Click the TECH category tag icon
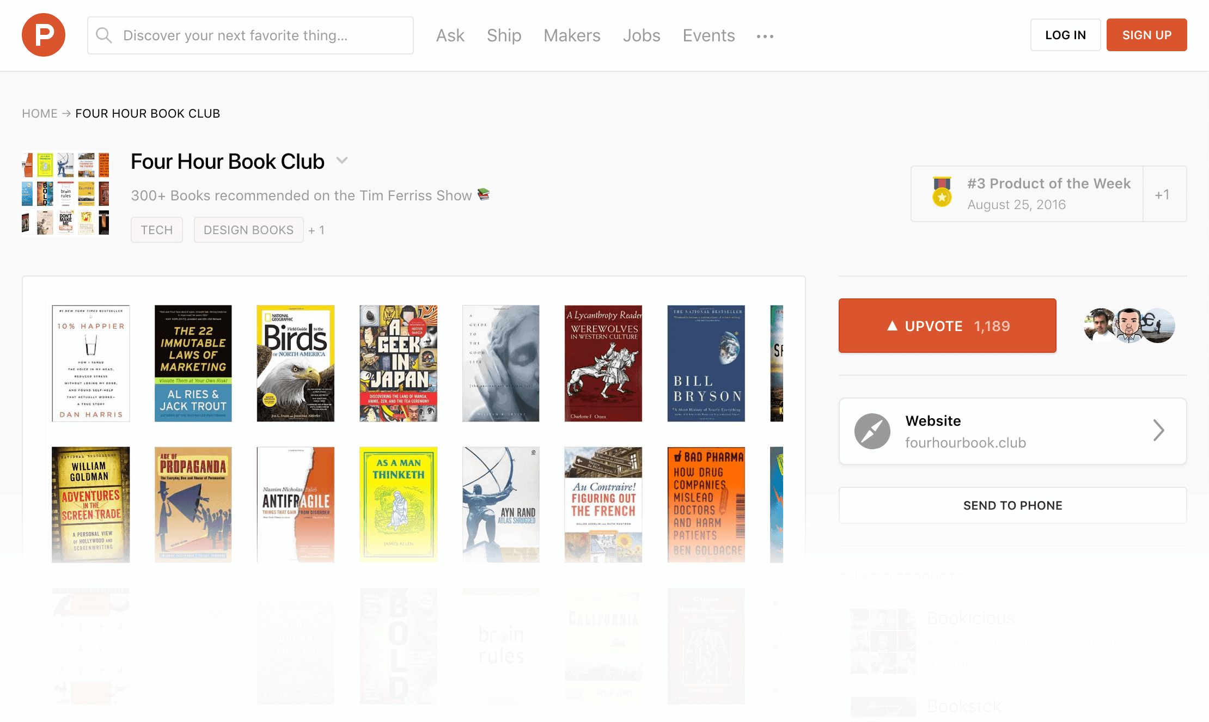The image size is (1209, 722). (158, 229)
